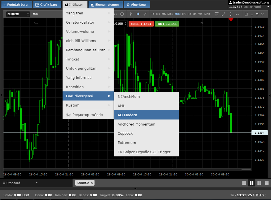The image size is (271, 200).
Task: Add the Coppock indicator
Action: tap(146, 133)
